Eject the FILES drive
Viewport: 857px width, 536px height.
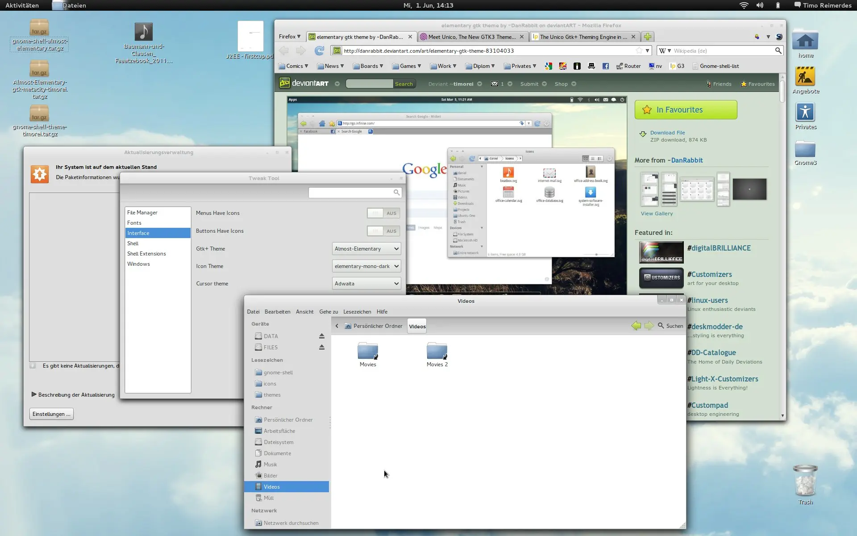click(321, 347)
